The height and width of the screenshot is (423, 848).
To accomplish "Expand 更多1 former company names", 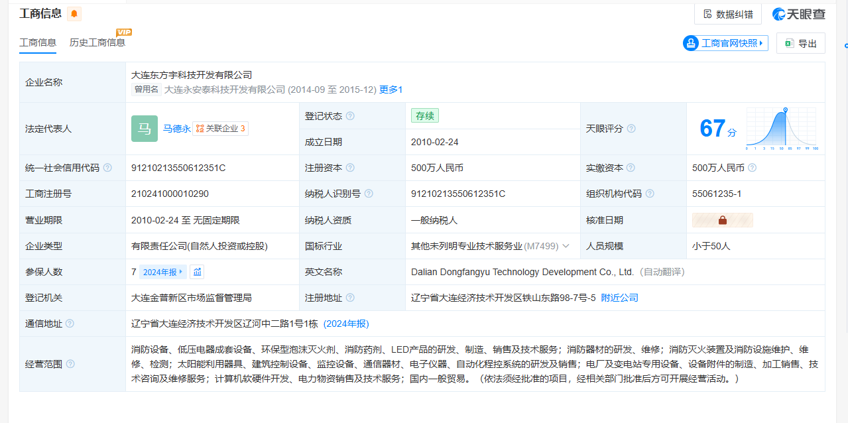I will click(391, 90).
